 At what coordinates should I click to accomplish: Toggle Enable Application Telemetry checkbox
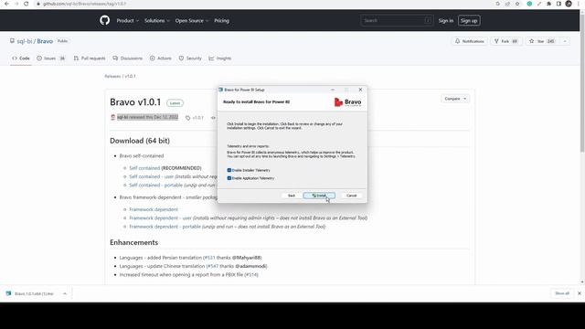click(229, 178)
